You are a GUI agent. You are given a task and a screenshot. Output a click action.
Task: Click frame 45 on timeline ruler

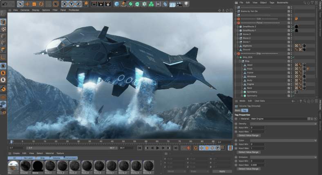click(x=112, y=142)
